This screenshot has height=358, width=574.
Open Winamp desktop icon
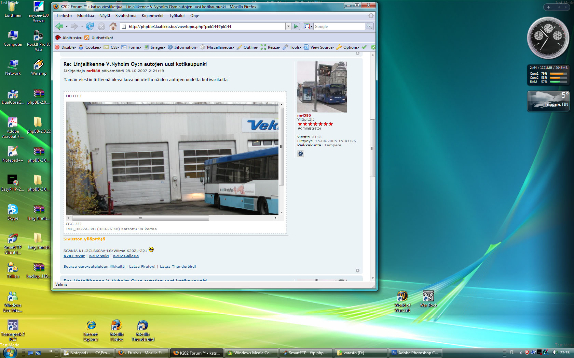[x=39, y=67]
